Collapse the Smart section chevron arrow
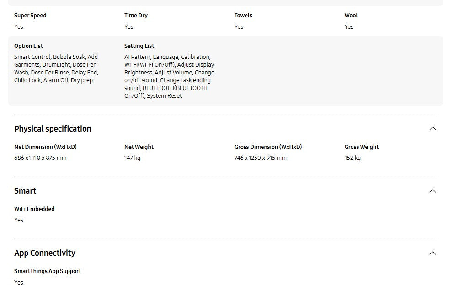The image size is (454, 306). (433, 191)
